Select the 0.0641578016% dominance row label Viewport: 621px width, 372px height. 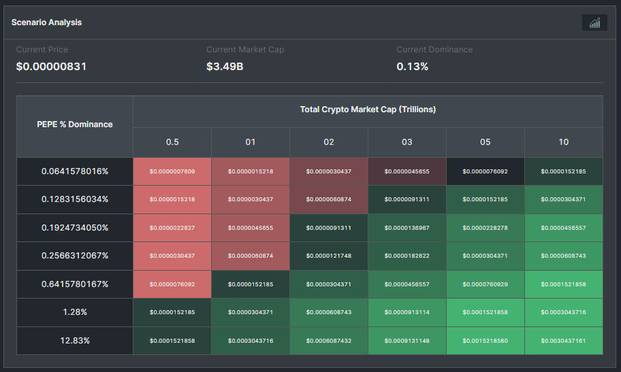tap(75, 171)
